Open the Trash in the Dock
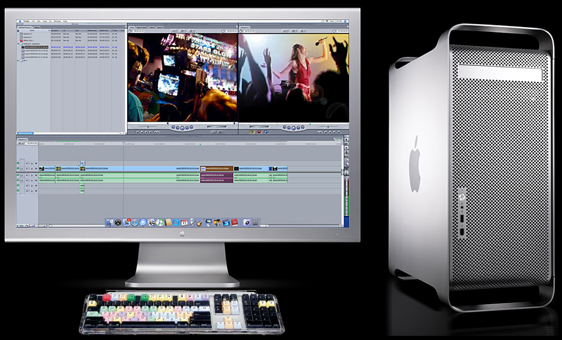This screenshot has width=562, height=340. (x=255, y=223)
